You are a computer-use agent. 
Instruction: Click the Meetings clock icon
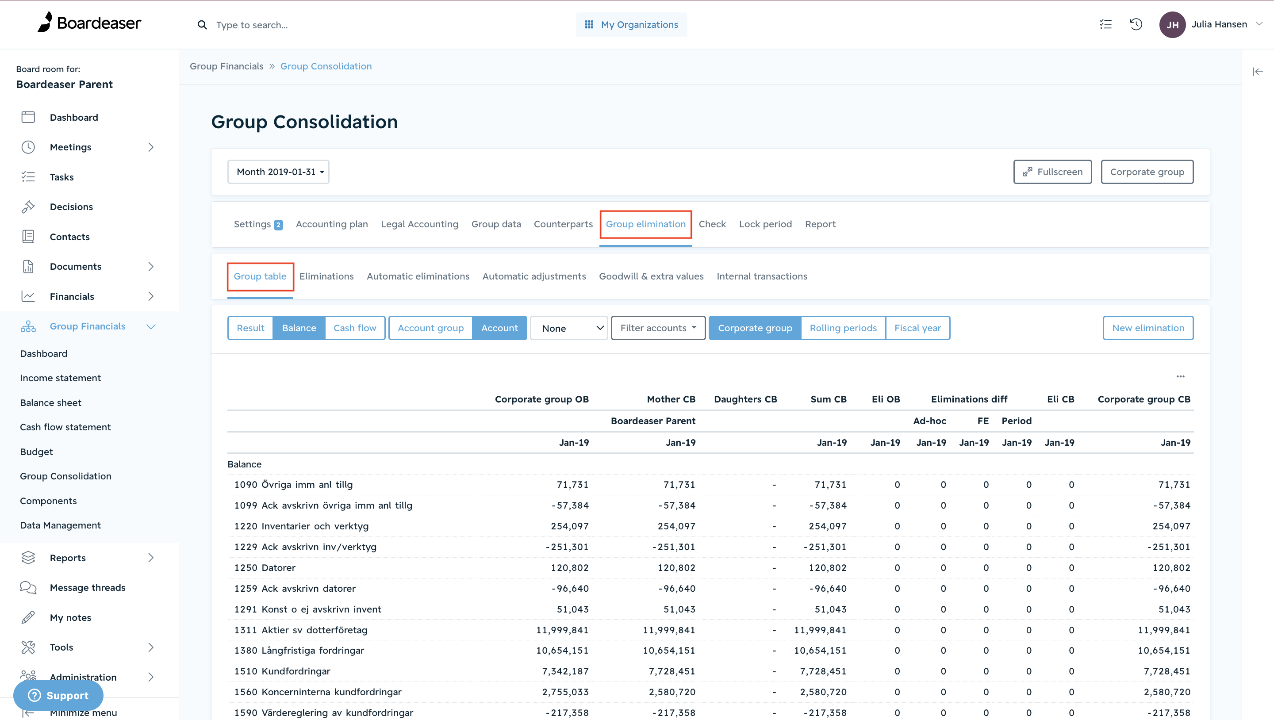coord(28,147)
